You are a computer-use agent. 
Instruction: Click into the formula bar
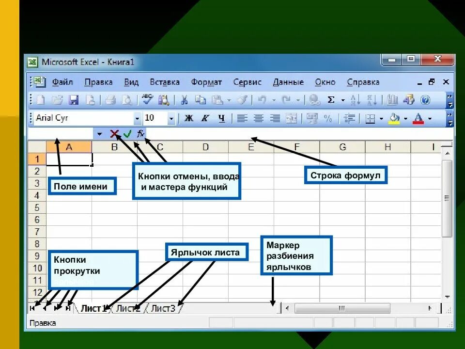point(299,134)
